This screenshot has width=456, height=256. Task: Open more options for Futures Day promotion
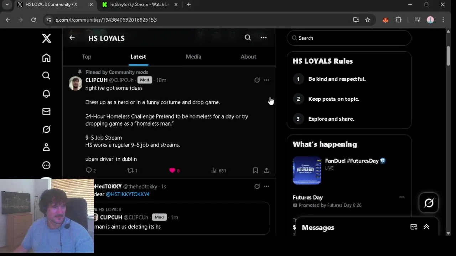(x=402, y=197)
